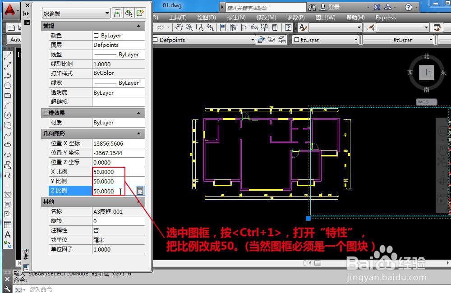Viewport: 451px width, 293px height.
Task: Open the 帮助(H) menu
Action: click(355, 18)
